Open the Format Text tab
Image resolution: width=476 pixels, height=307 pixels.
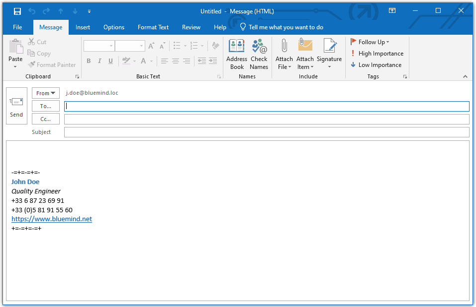[153, 27]
